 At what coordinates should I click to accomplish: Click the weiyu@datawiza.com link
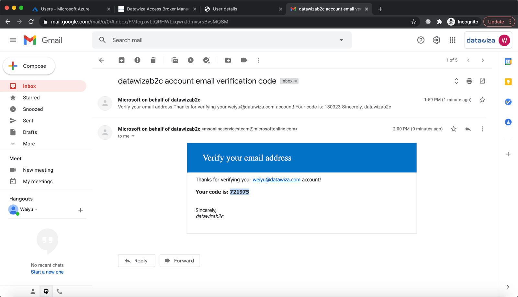click(276, 180)
